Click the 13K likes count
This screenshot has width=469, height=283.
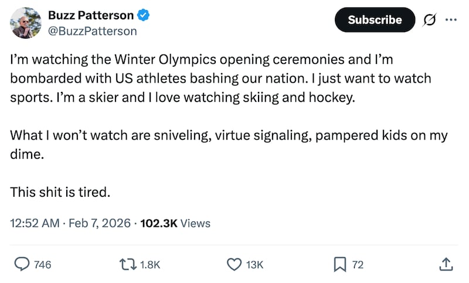tap(255, 265)
